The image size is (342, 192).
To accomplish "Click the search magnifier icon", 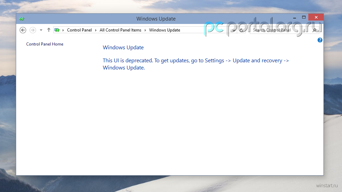I will [315, 30].
